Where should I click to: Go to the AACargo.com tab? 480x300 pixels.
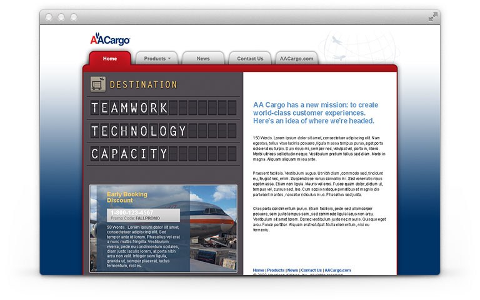point(297,58)
